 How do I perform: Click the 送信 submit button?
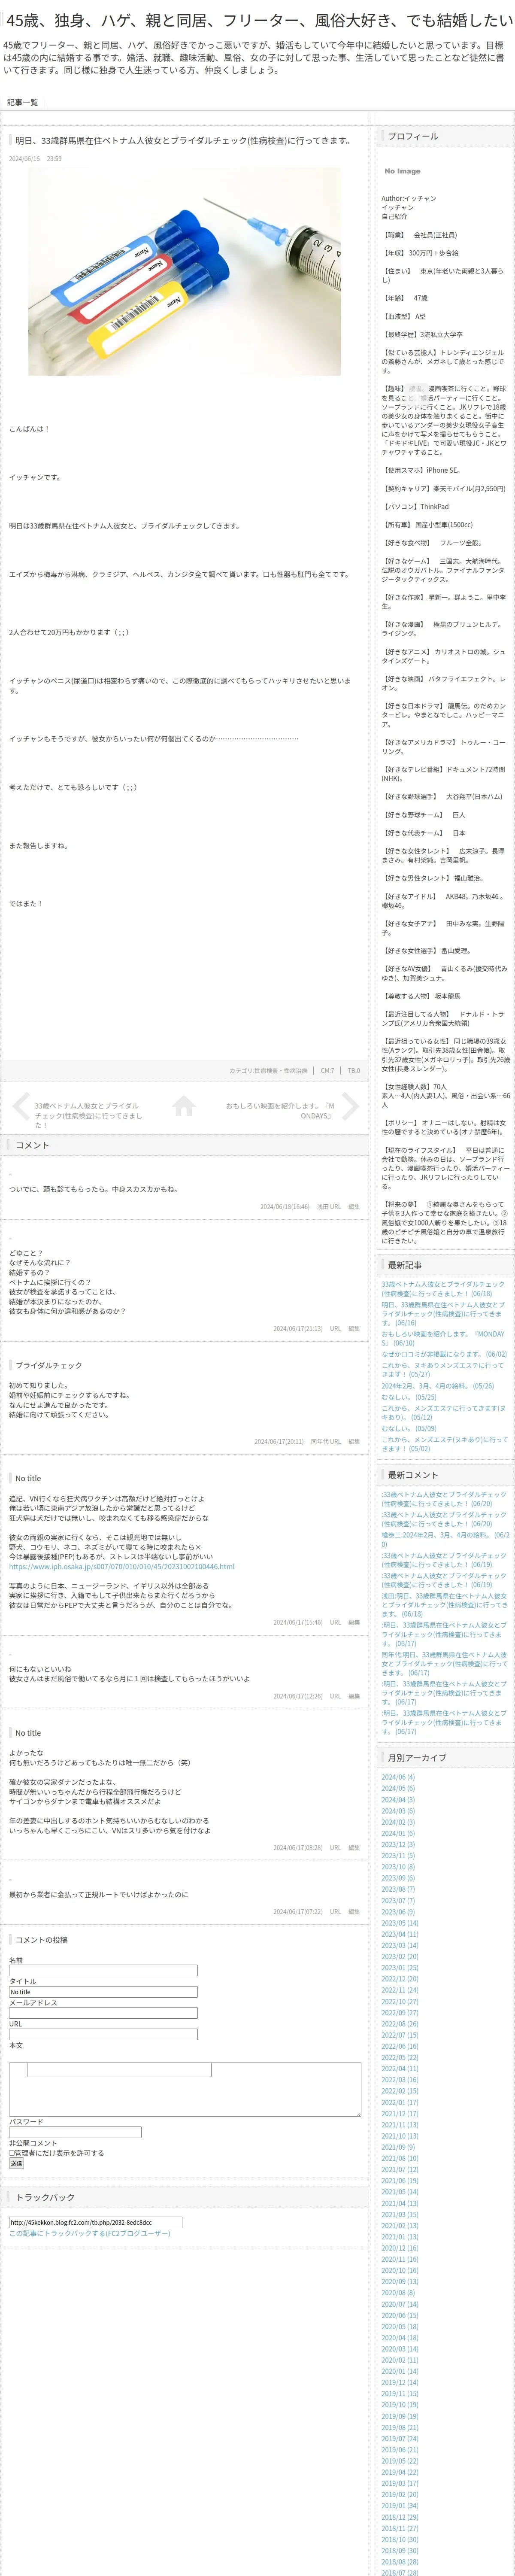point(16,2163)
